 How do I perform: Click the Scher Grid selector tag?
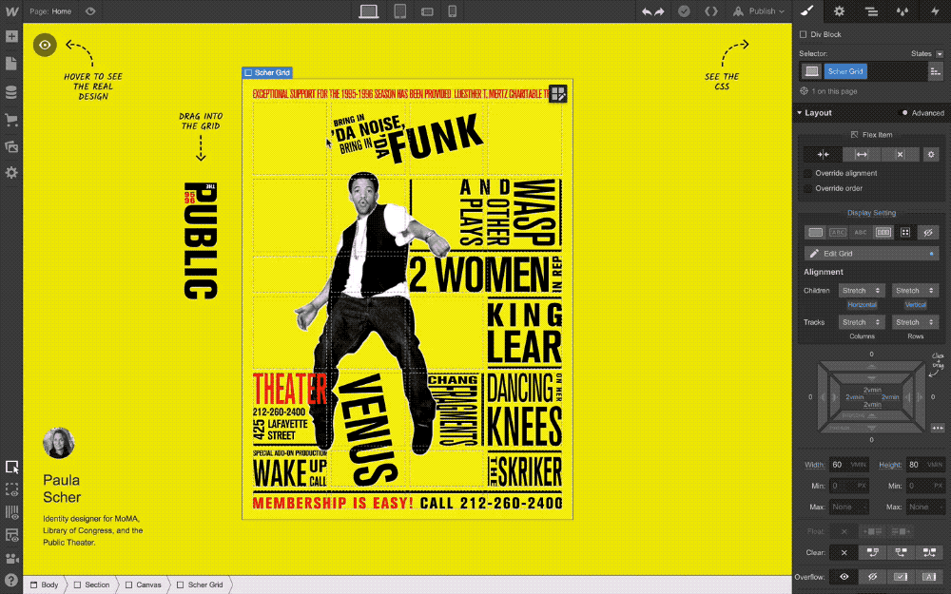point(845,71)
